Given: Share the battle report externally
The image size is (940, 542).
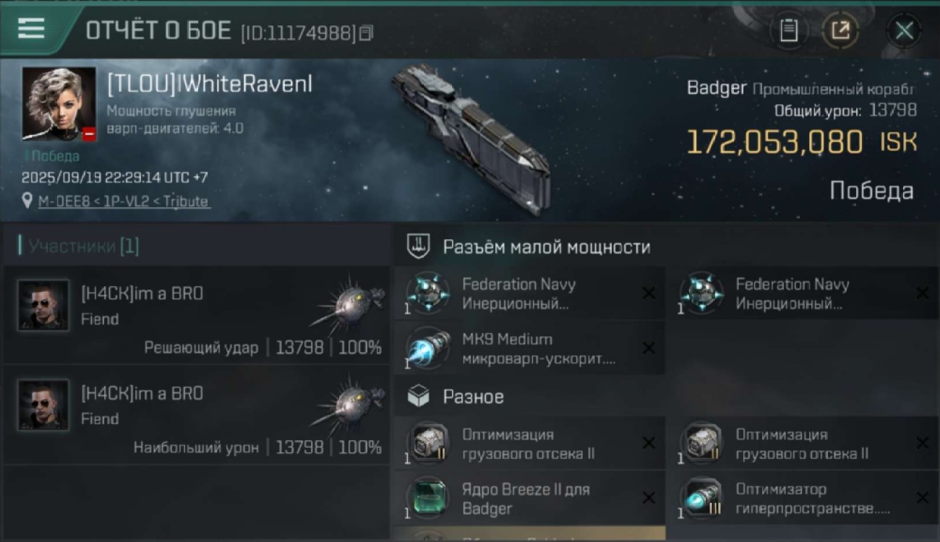Looking at the screenshot, I should (840, 30).
